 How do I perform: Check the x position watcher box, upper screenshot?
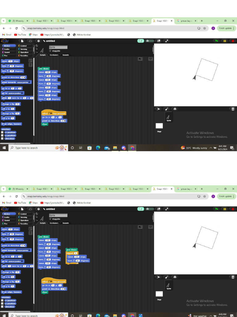coord(2,132)
